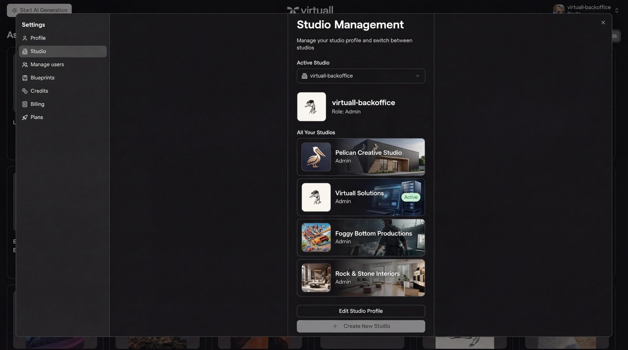The height and width of the screenshot is (350, 628).
Task: Open the Plans settings page
Action: pos(63,117)
